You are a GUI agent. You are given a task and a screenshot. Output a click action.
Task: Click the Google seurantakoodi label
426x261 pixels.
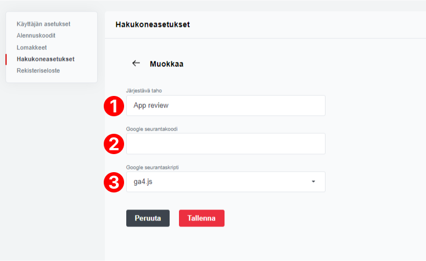click(x=152, y=129)
